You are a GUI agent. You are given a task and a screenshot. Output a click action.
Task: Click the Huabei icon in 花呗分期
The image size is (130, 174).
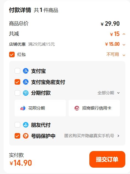pyautogui.click(x=23, y=108)
